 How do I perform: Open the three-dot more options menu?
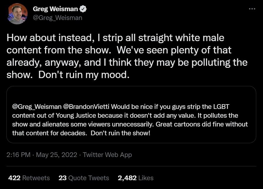click(x=252, y=9)
